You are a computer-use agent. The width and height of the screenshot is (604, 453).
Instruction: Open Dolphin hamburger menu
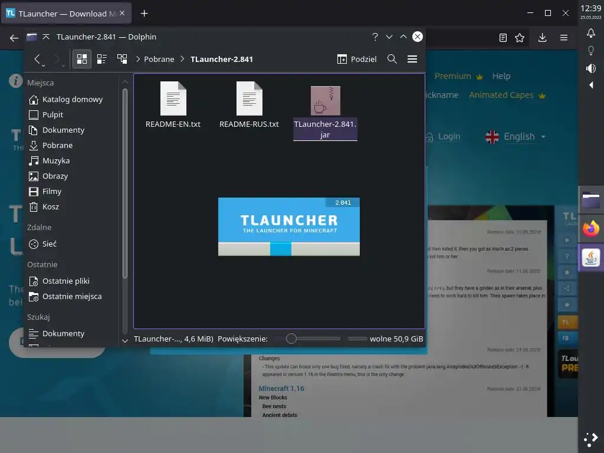tap(412, 59)
